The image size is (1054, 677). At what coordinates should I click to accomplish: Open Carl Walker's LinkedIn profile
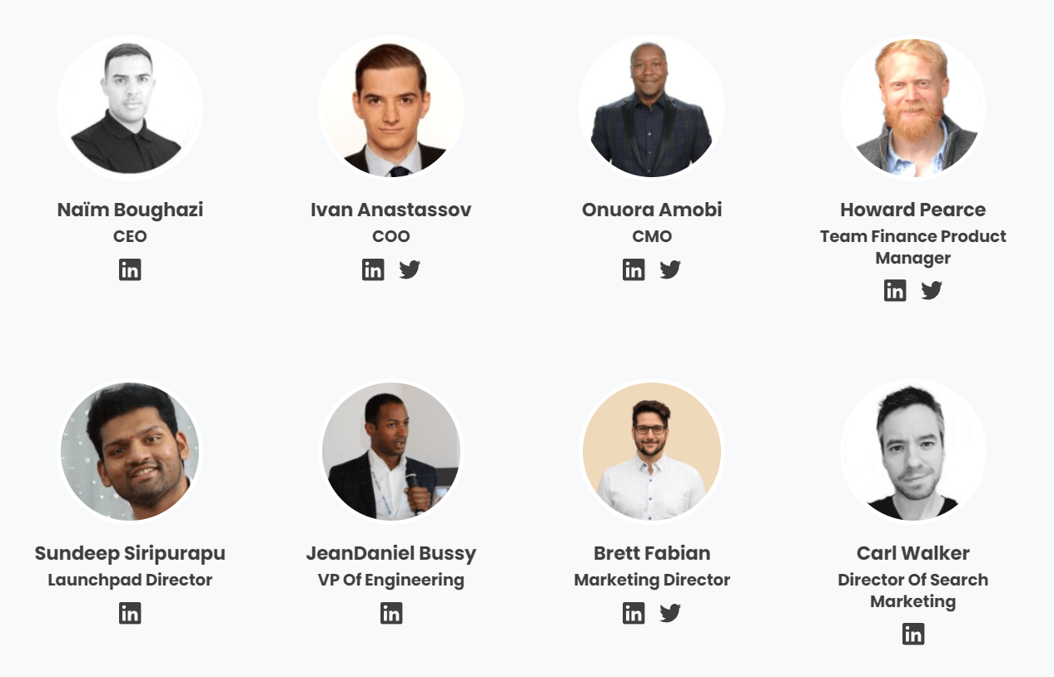(x=913, y=634)
